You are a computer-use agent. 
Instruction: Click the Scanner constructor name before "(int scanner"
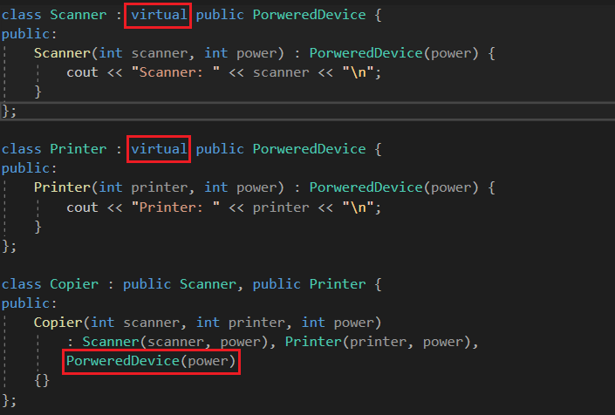coord(62,53)
